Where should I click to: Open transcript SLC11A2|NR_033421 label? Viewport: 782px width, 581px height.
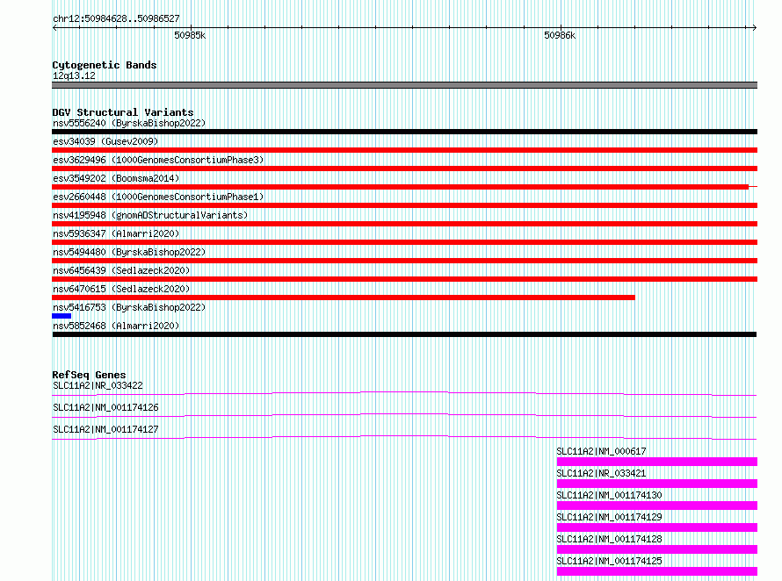[x=601, y=473]
